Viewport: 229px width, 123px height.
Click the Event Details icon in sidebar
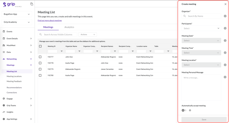(x=4, y=39)
